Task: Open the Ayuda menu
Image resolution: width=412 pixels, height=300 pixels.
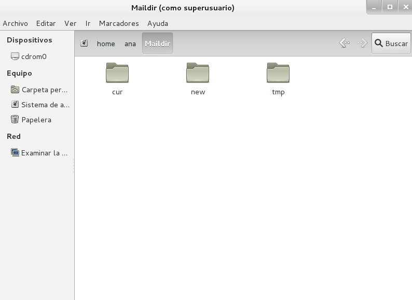Action: point(158,24)
